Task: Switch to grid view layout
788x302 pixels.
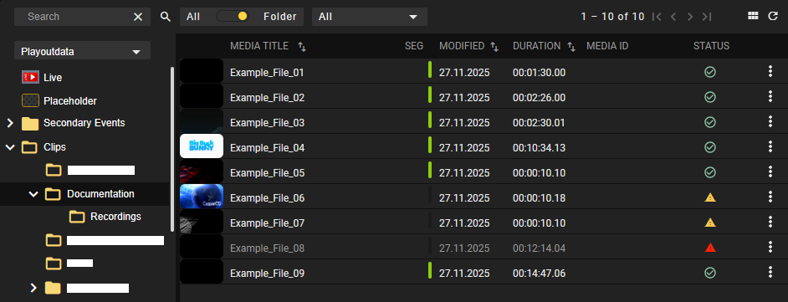Action: coord(753,16)
